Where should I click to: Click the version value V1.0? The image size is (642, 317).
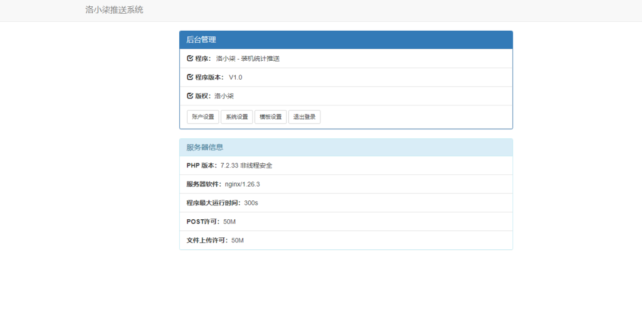(236, 77)
